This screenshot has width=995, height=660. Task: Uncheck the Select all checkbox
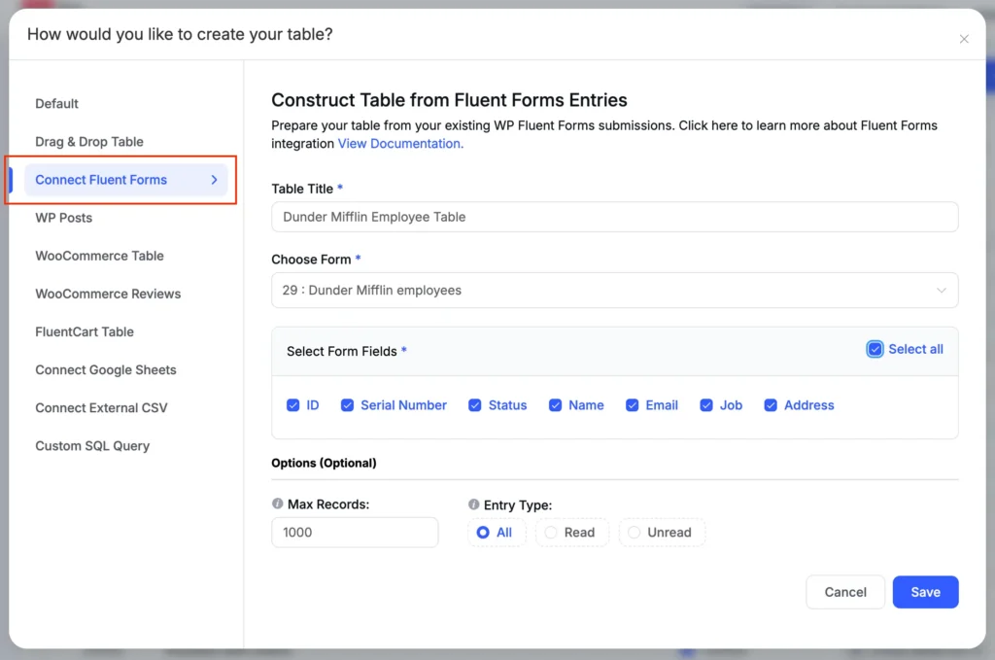coord(875,348)
